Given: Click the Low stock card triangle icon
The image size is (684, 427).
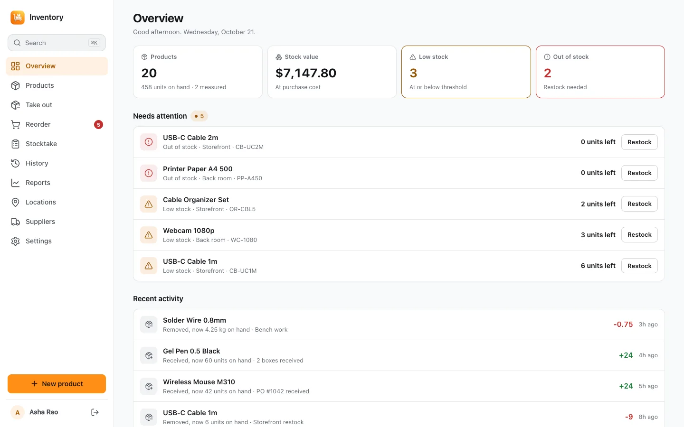Looking at the screenshot, I should coord(413,57).
